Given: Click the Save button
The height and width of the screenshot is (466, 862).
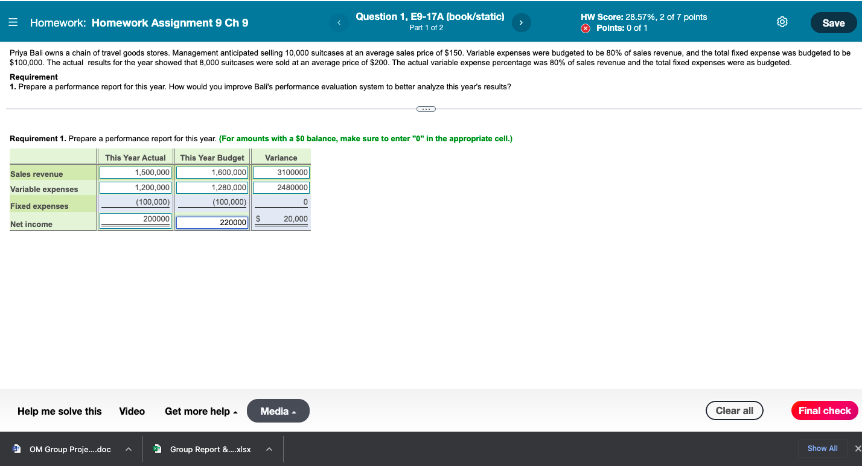Looking at the screenshot, I should (834, 22).
